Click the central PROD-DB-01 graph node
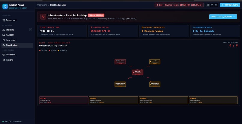 tap(137, 72)
